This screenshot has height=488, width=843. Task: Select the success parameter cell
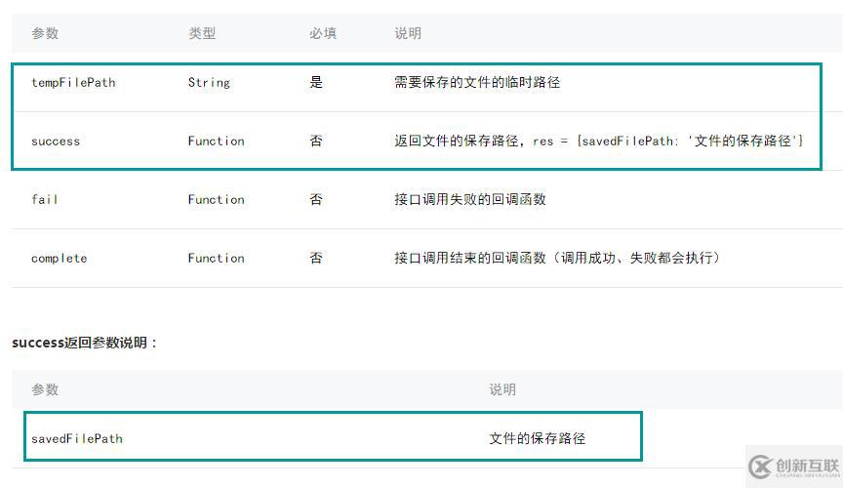[56, 142]
